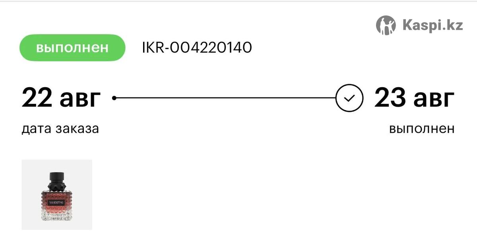
Task: Click the number 23 in completion date
Action: [x=390, y=98]
